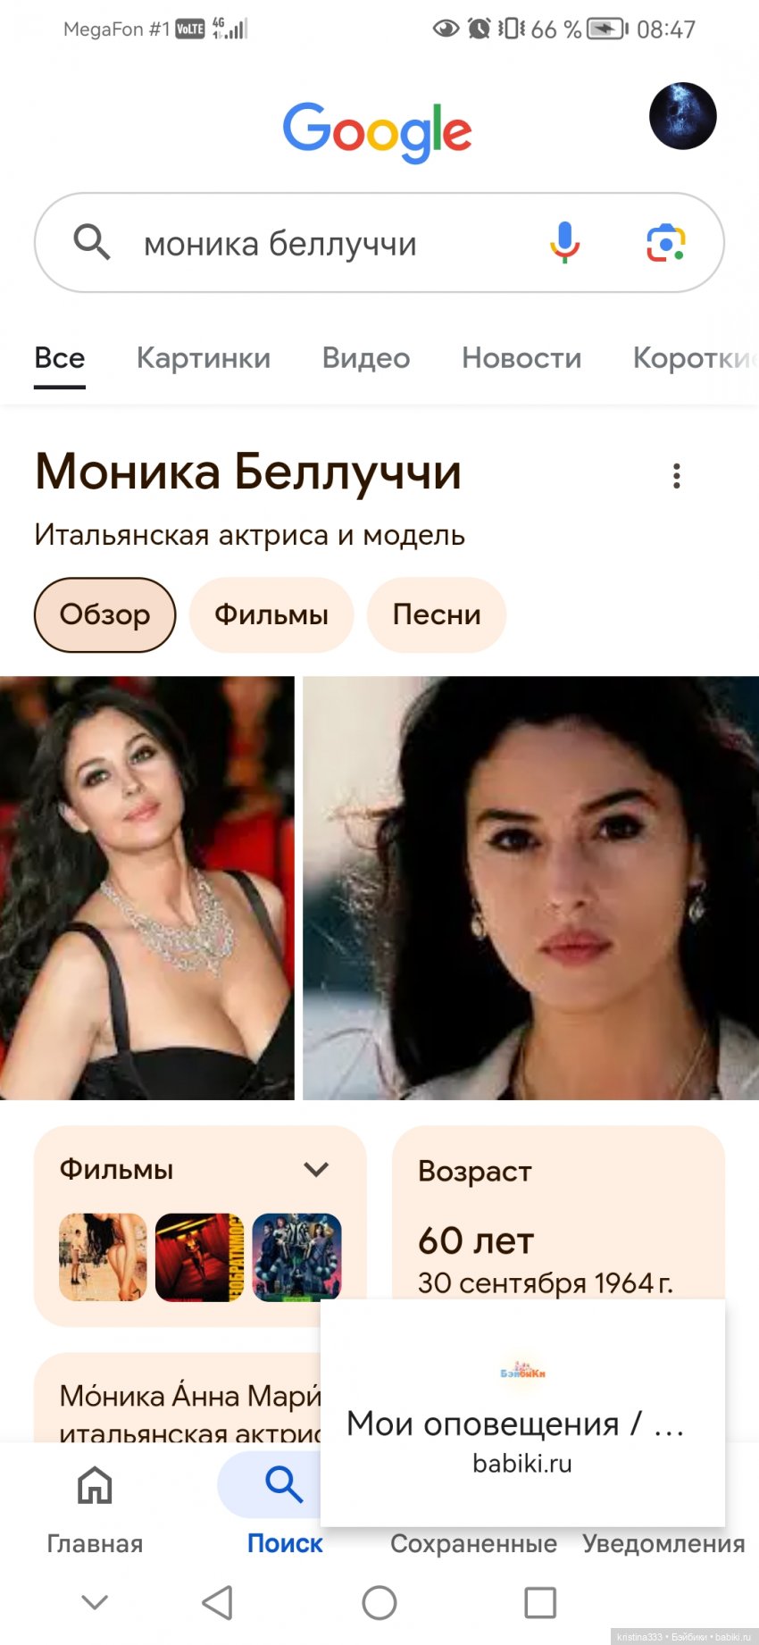Open recent apps square button
This screenshot has width=759, height=1645.
(x=540, y=1602)
